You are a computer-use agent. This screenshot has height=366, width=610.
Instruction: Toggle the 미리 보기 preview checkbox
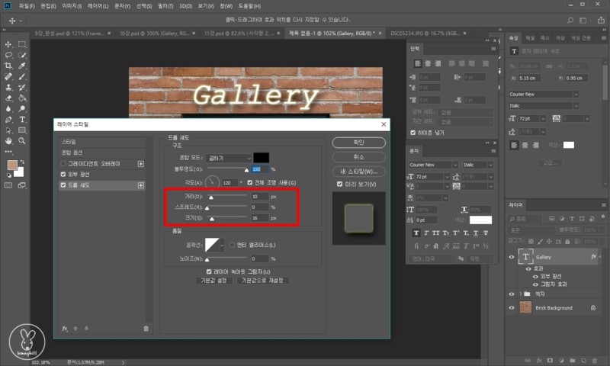[x=340, y=184]
